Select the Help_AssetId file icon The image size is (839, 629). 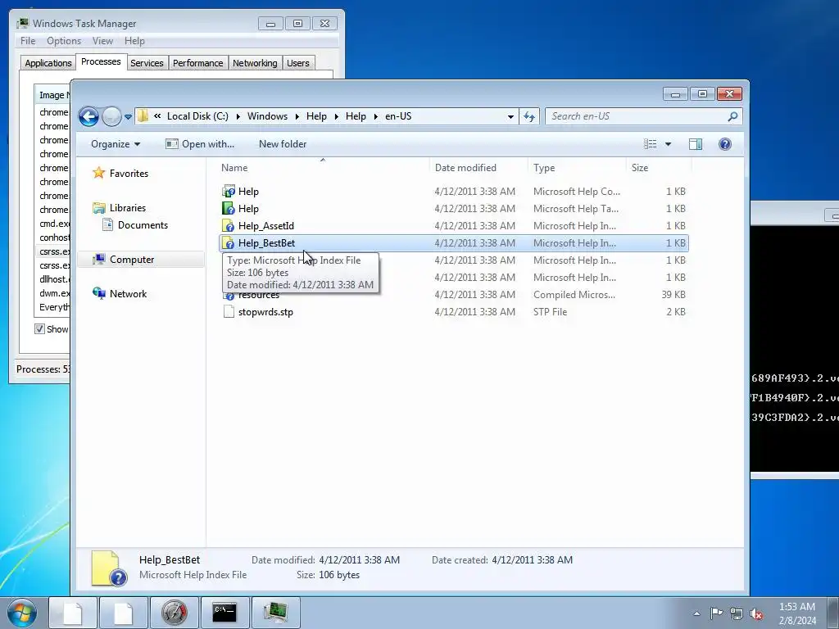click(x=229, y=226)
